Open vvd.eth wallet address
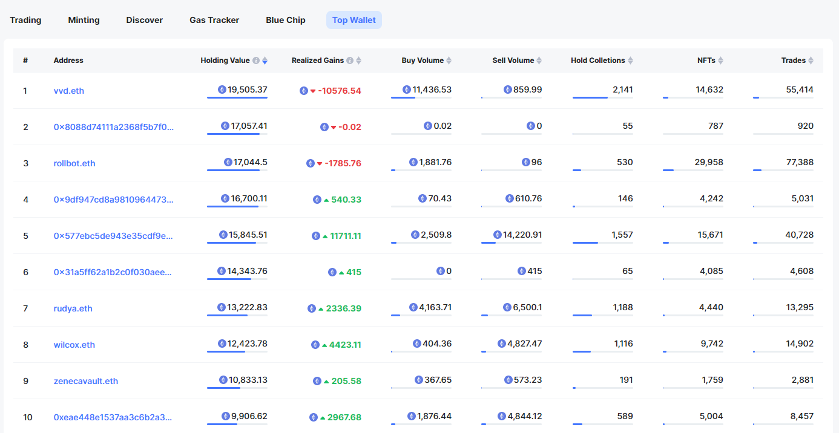 click(69, 91)
